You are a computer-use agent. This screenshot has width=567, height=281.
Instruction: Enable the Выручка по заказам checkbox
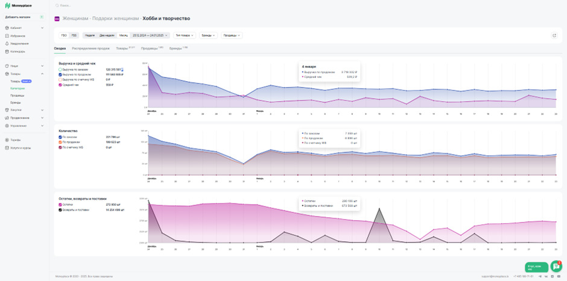pyautogui.click(x=60, y=69)
